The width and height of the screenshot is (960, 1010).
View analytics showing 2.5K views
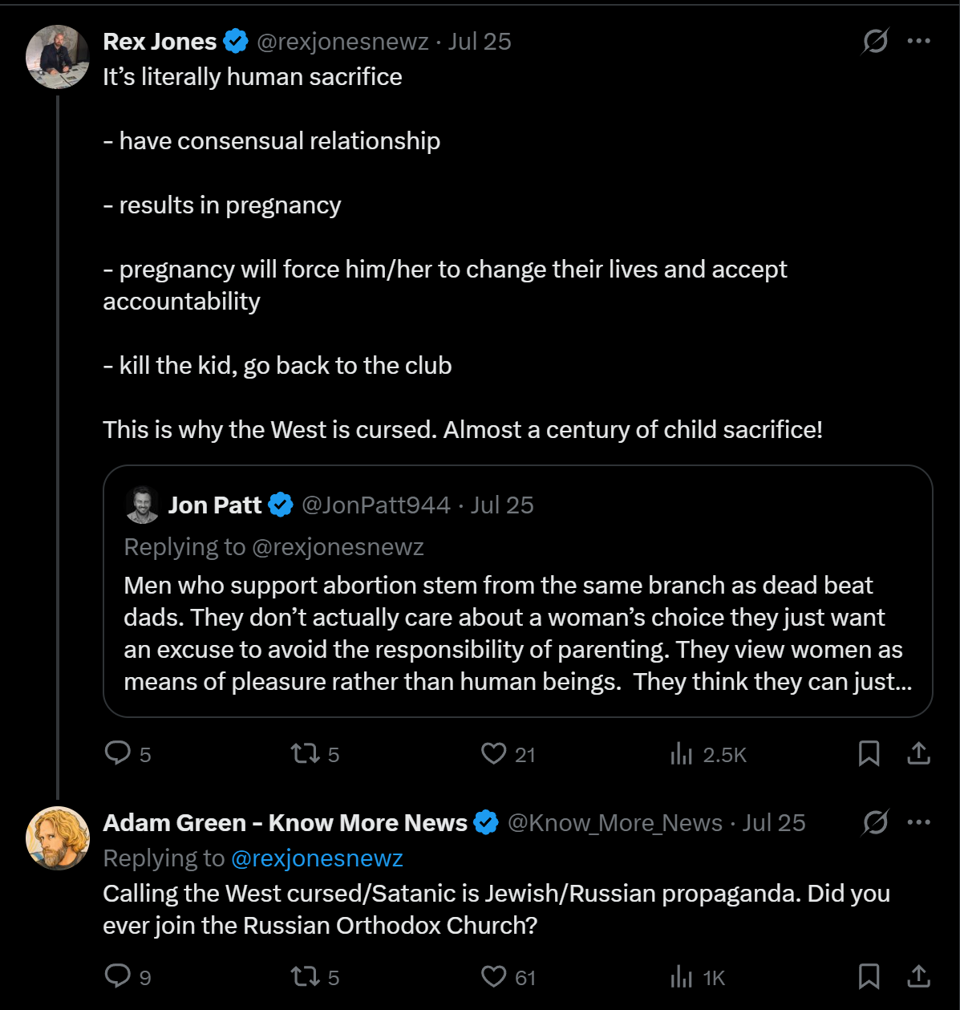(x=708, y=754)
